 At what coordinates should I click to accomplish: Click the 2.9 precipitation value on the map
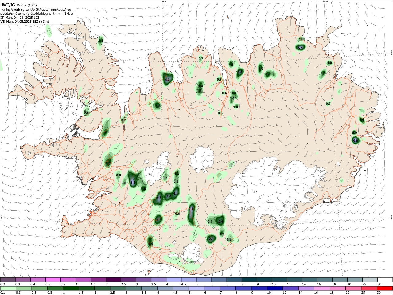[355, 132]
